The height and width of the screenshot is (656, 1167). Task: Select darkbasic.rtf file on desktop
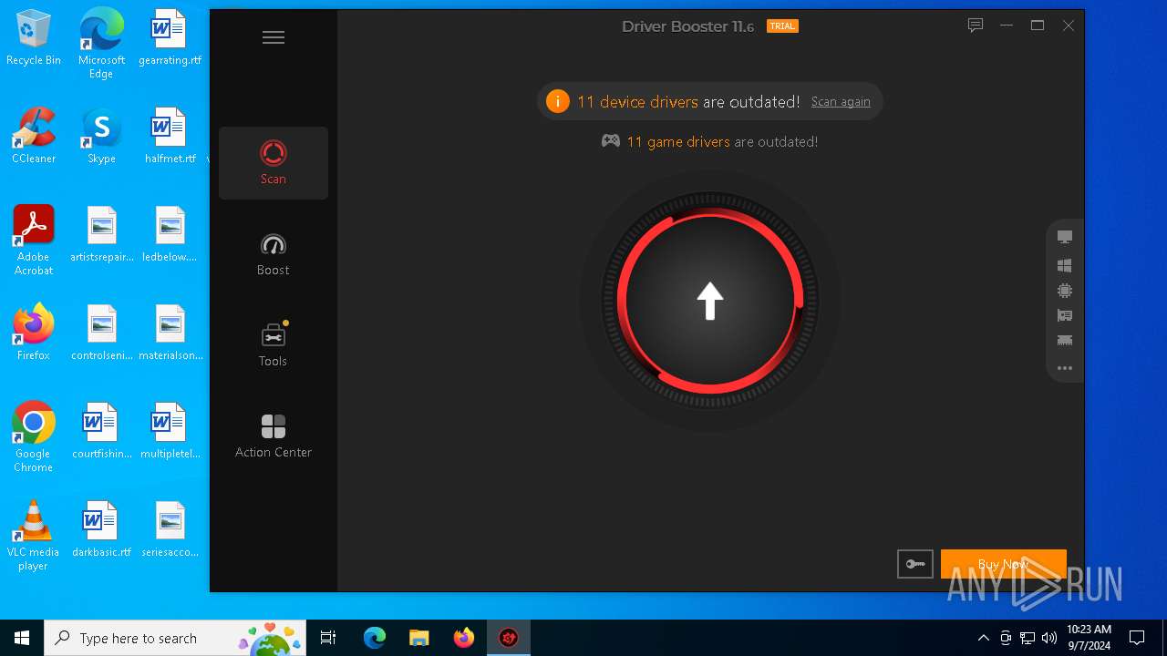tap(101, 530)
